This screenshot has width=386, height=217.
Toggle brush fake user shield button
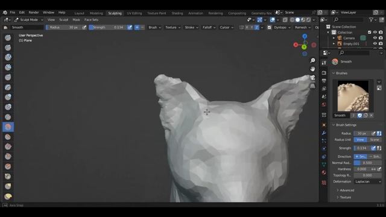359,115
